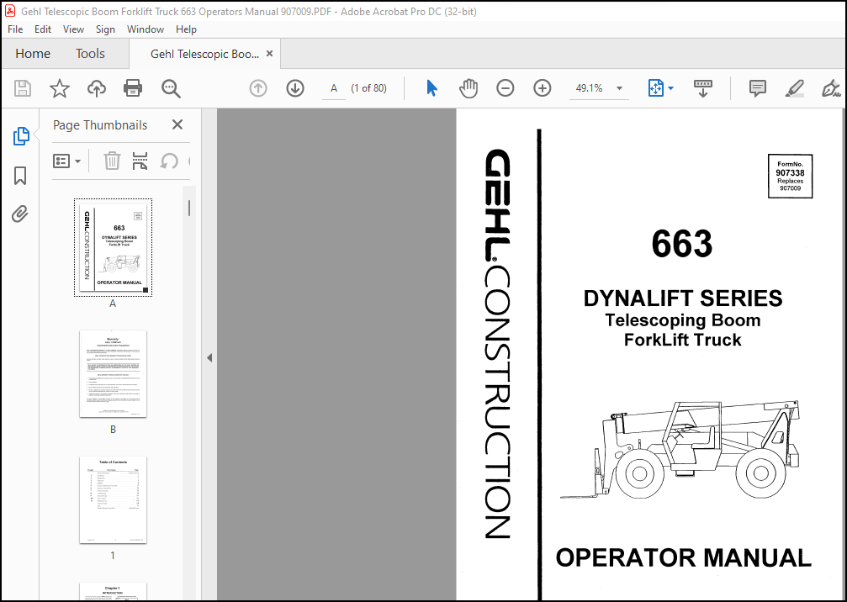Close the Gehl Telescopic Boo... tab
The height and width of the screenshot is (602, 847).
pyautogui.click(x=269, y=54)
